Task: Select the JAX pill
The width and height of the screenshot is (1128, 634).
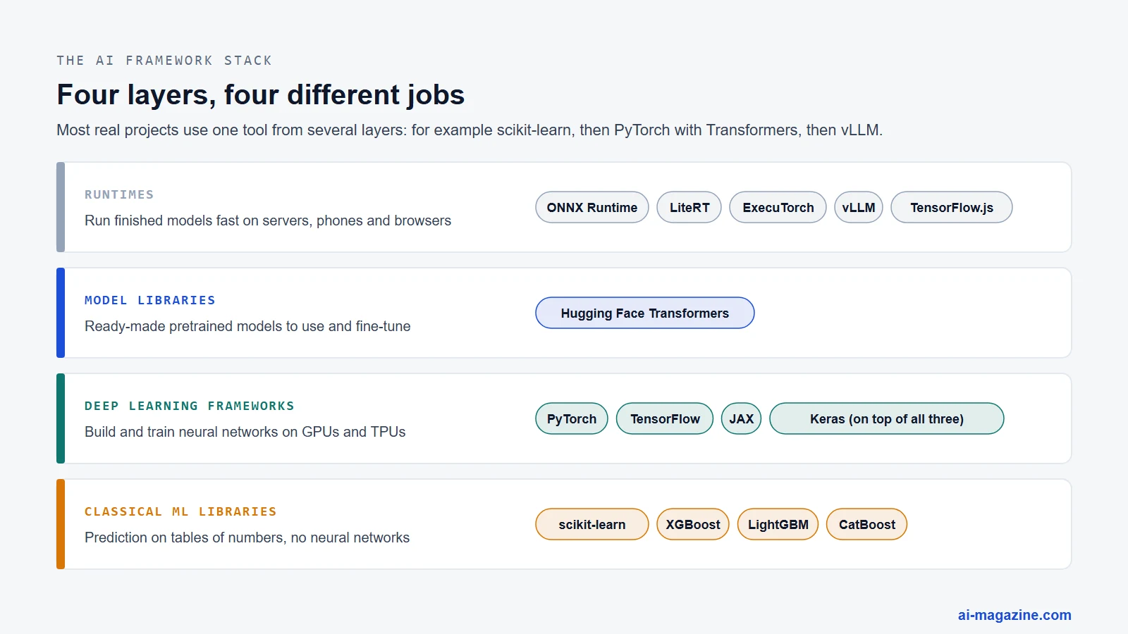Action: pos(742,418)
